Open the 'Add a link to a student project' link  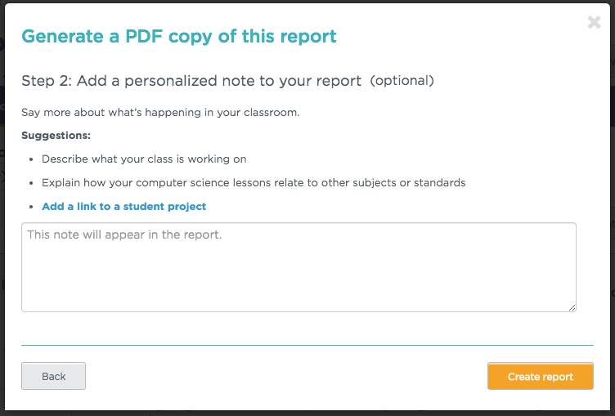[x=123, y=206]
